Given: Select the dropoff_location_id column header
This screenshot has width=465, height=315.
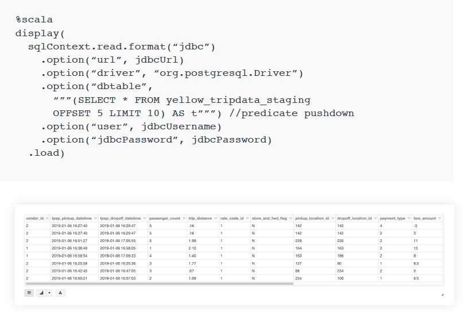Looking at the screenshot, I should [x=354, y=219].
